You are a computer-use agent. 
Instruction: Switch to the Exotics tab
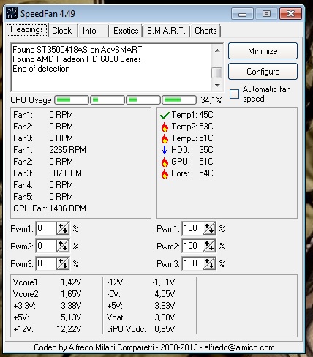click(x=126, y=31)
